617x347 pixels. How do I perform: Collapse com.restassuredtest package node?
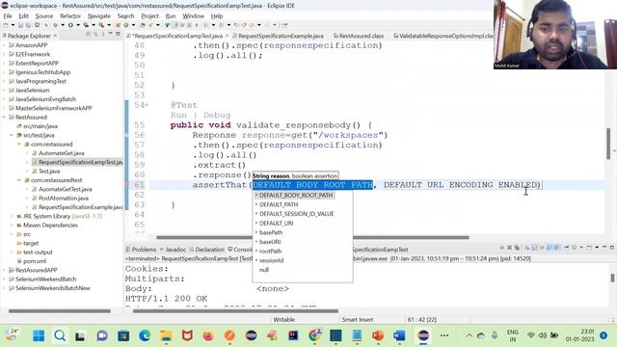point(19,180)
